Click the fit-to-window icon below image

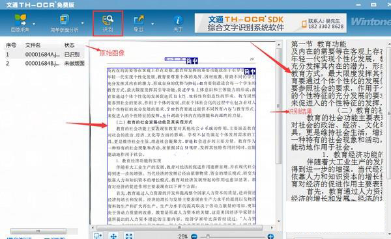point(129,236)
